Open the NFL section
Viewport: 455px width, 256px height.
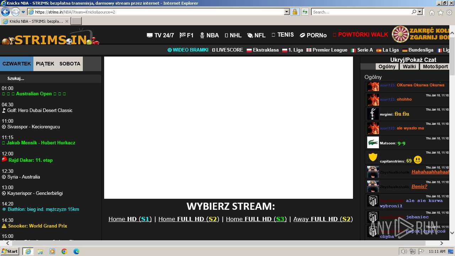[x=256, y=35]
